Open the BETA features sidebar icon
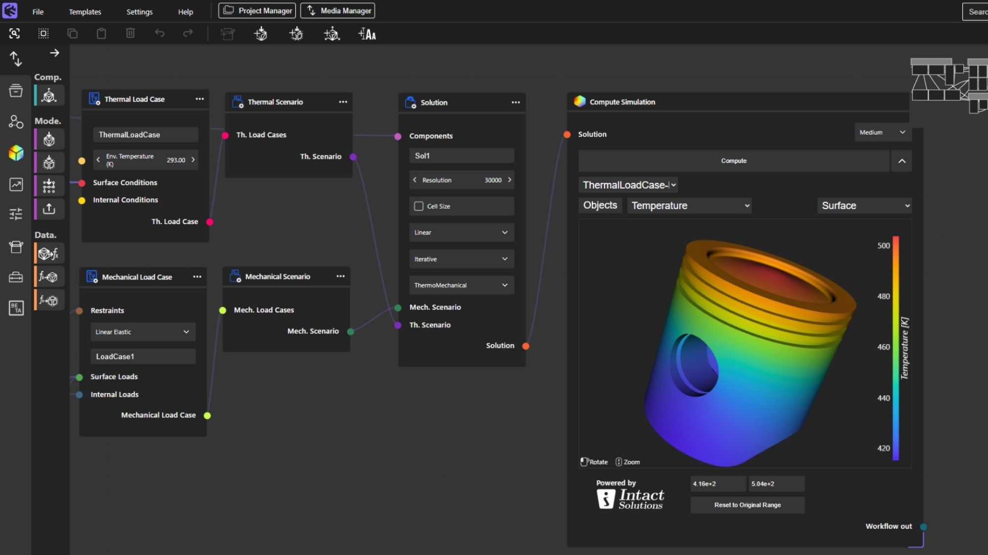This screenshot has width=988, height=555. (x=16, y=308)
